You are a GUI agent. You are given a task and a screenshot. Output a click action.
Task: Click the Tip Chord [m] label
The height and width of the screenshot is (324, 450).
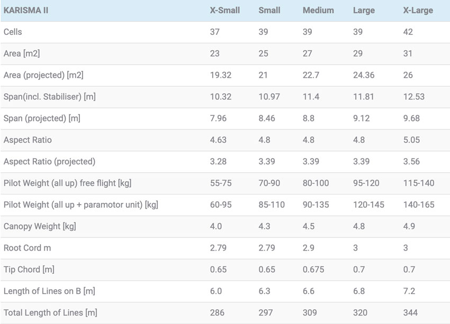29,270
